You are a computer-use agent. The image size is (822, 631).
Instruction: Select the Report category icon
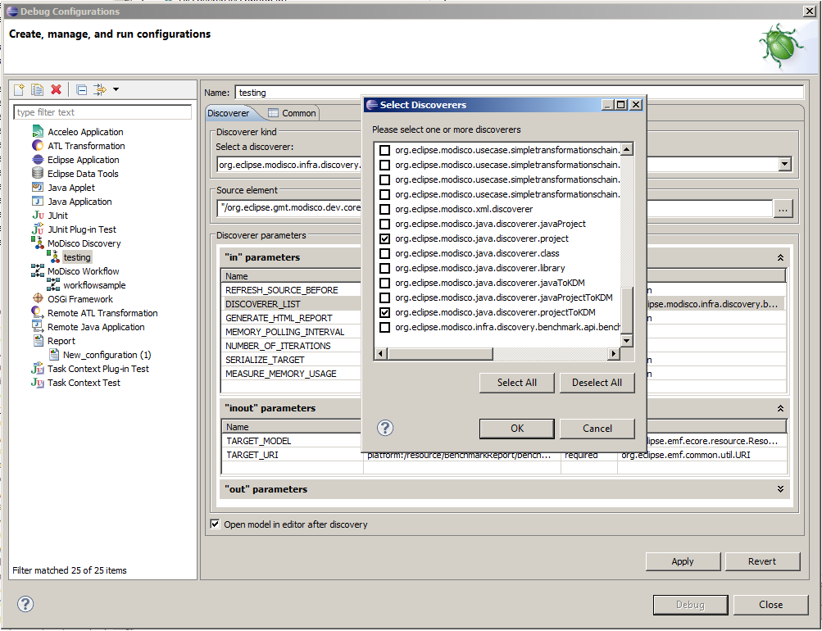pyautogui.click(x=38, y=341)
